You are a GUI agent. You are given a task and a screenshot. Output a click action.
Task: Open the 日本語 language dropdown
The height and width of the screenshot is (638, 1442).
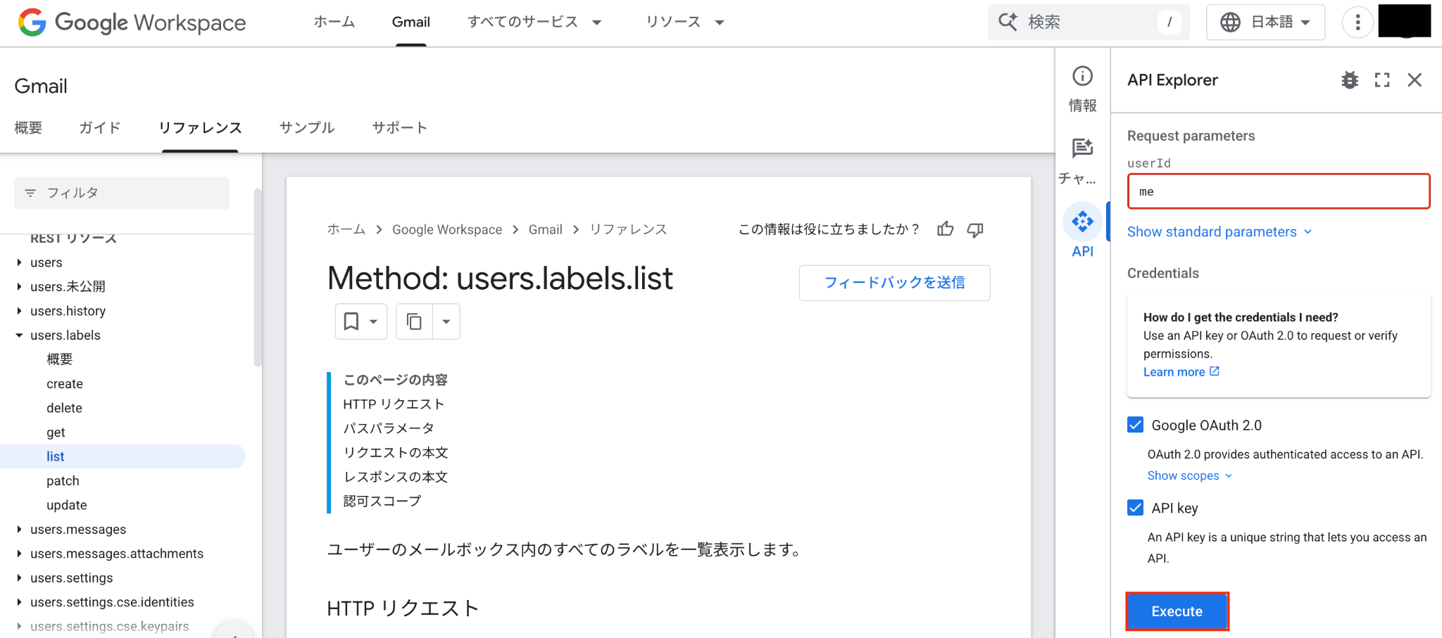[1265, 23]
